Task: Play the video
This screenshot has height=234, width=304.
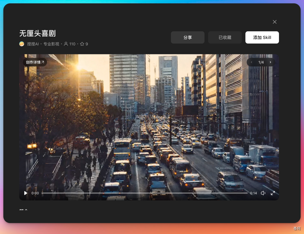Action: coord(25,193)
